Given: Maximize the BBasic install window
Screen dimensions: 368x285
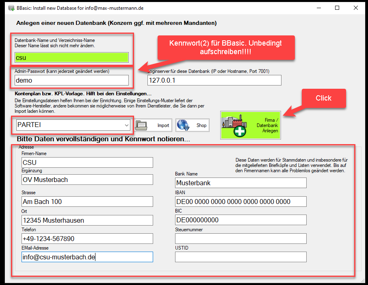Looking at the screenshot, I should tap(337, 8).
